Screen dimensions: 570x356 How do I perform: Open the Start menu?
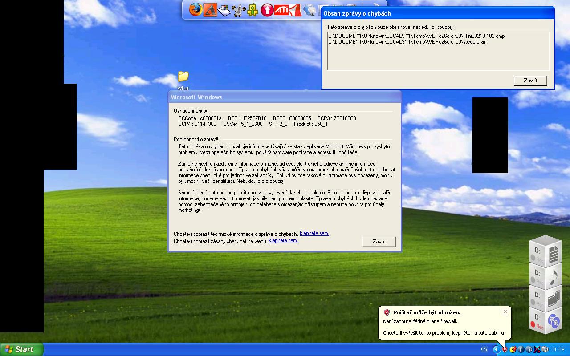[22, 349]
